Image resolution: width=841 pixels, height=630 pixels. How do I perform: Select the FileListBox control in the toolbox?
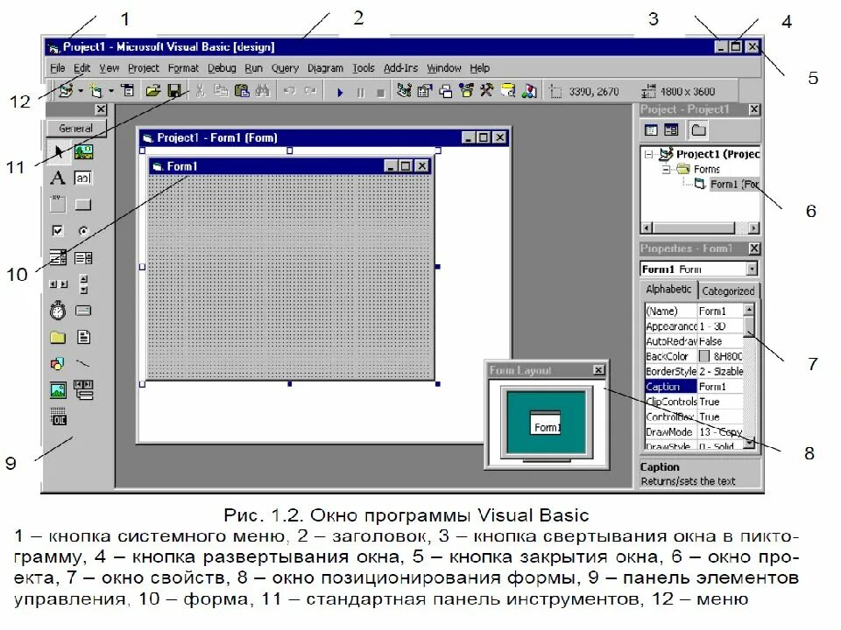84,337
